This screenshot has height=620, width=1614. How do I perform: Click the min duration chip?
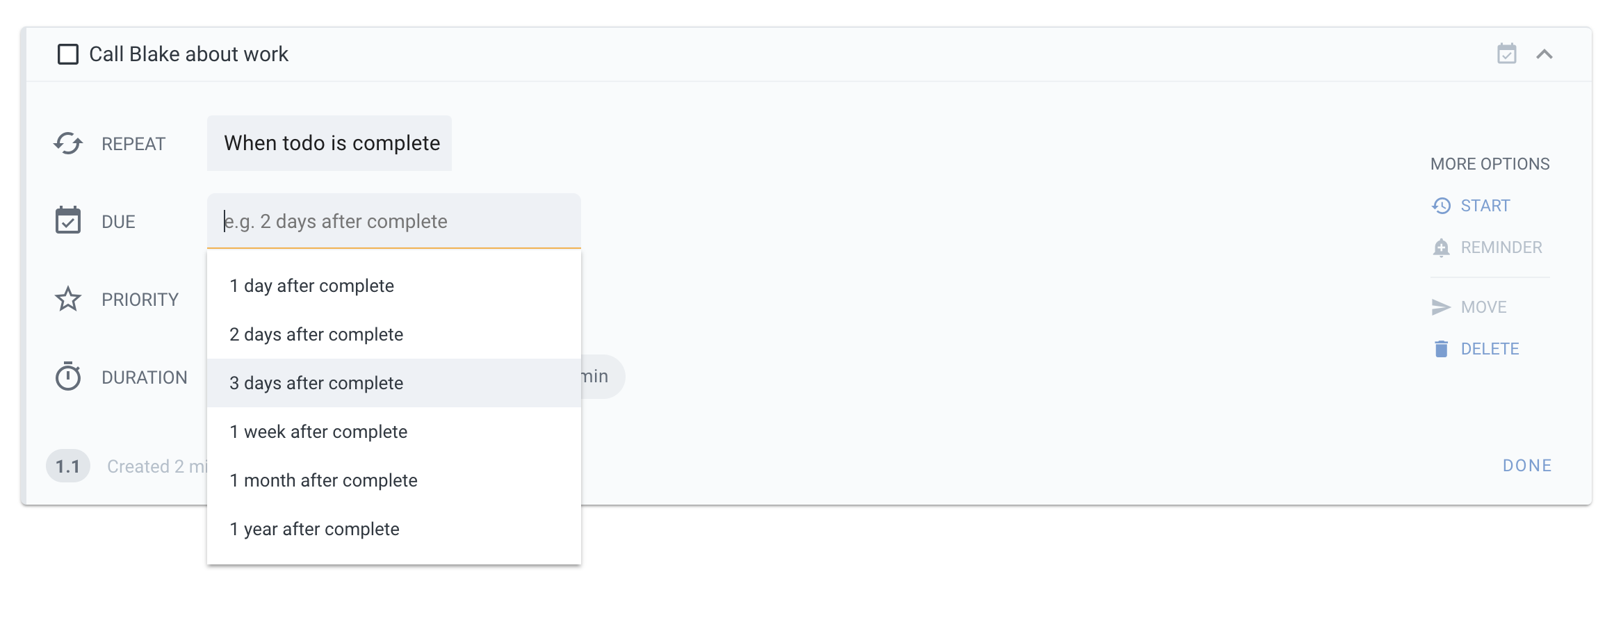(594, 376)
